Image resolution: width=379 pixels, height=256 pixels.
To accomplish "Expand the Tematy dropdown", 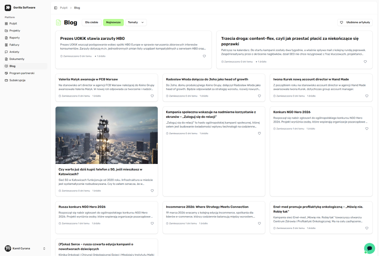I will [x=136, y=22].
